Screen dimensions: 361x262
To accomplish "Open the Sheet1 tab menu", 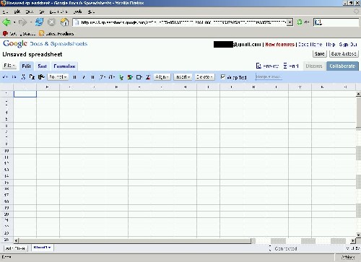I will (42, 248).
